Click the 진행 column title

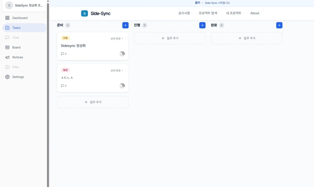pyautogui.click(x=137, y=25)
